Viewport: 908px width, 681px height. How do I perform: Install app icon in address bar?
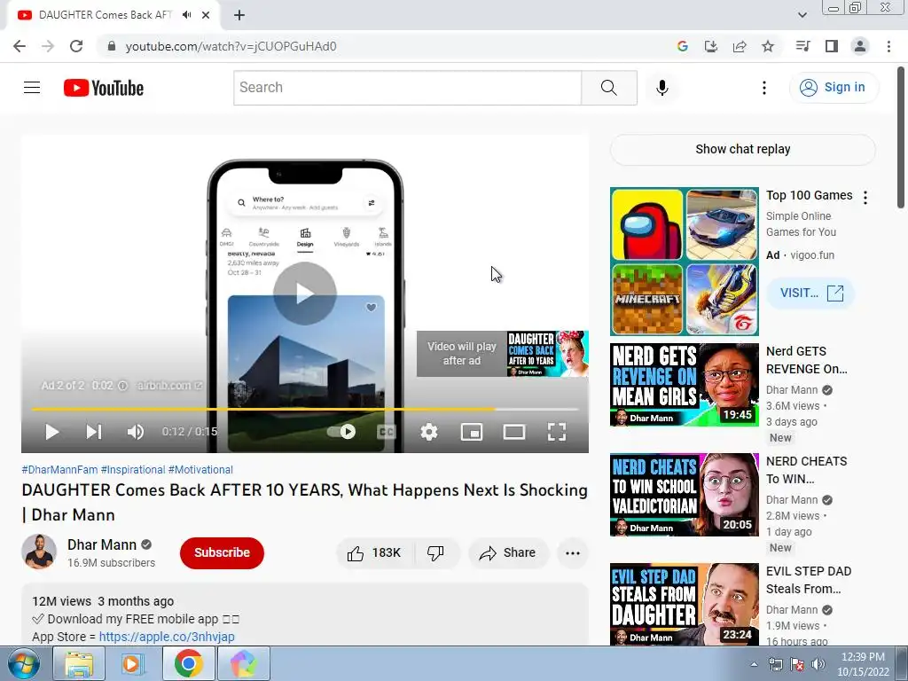[710, 46]
